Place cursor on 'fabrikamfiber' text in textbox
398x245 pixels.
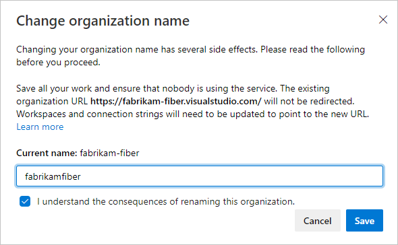coord(53,176)
